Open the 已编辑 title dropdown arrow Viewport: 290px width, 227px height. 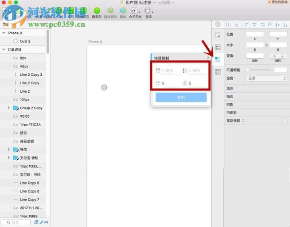pos(173,3)
